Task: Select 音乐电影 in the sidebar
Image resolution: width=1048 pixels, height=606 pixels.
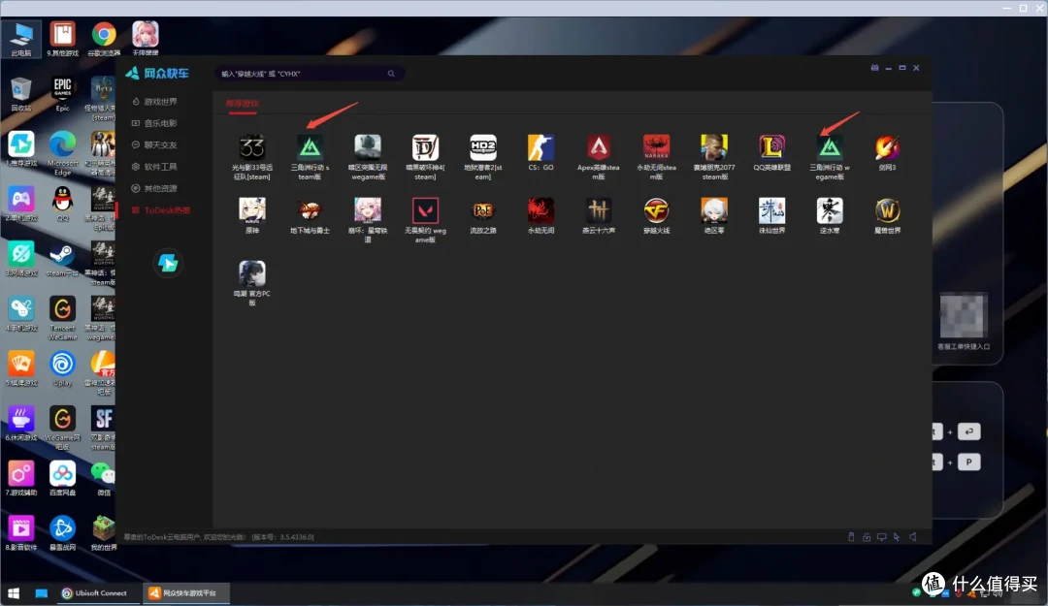Action: 154,123
